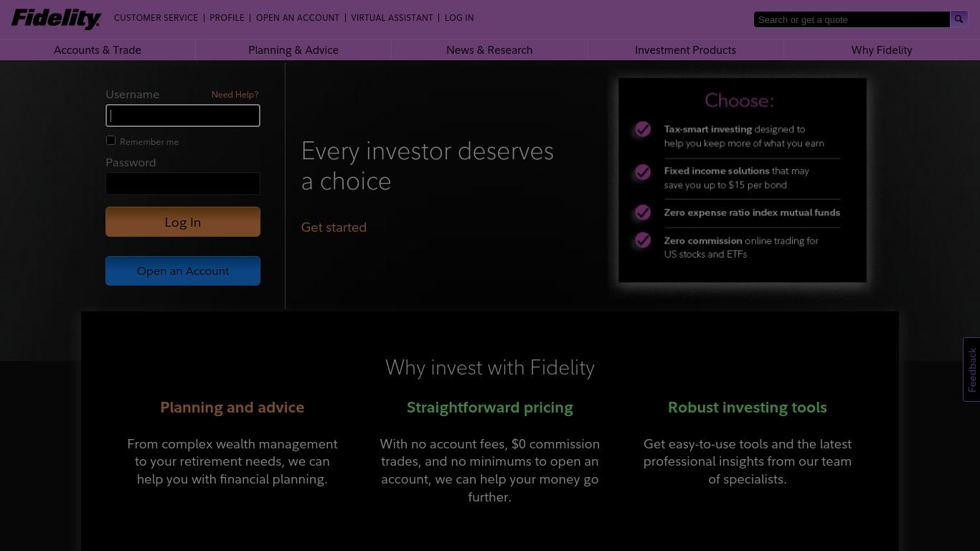This screenshot has height=551, width=980.
Task: Click the Zero commission checkmark icon
Action: pos(643,240)
